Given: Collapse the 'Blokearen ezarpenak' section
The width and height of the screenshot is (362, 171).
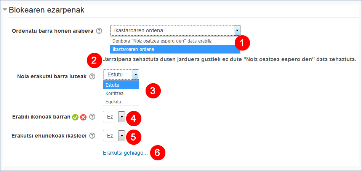Looking at the screenshot, I should 5,10.
